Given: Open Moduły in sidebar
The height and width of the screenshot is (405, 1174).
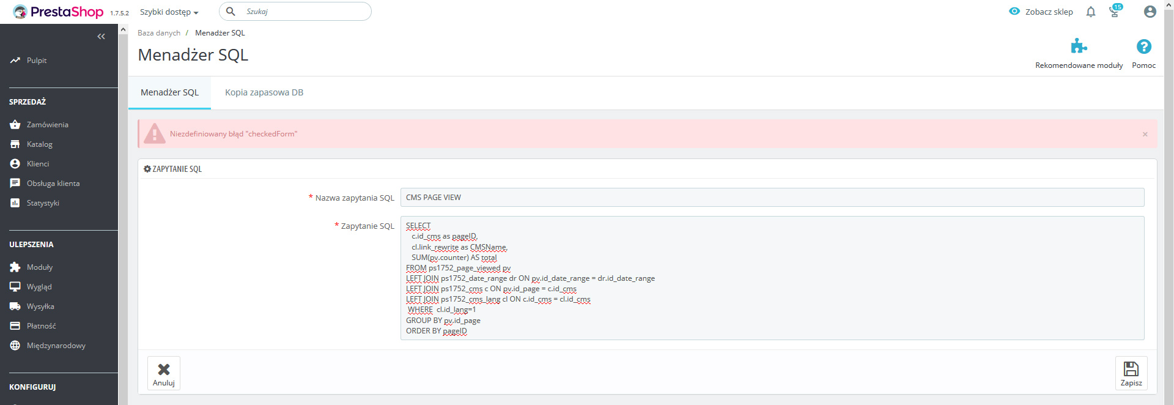Looking at the screenshot, I should 40,267.
